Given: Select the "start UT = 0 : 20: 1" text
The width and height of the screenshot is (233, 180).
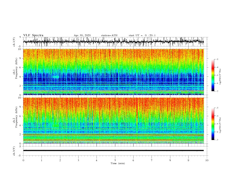Looking at the screenshot, I should 142,35.
